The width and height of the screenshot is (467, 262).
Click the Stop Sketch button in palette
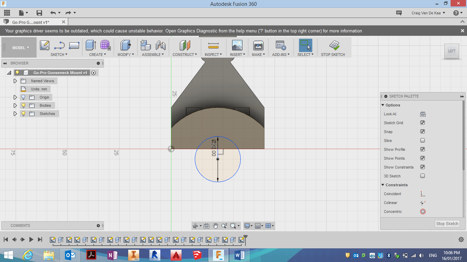coord(447,224)
